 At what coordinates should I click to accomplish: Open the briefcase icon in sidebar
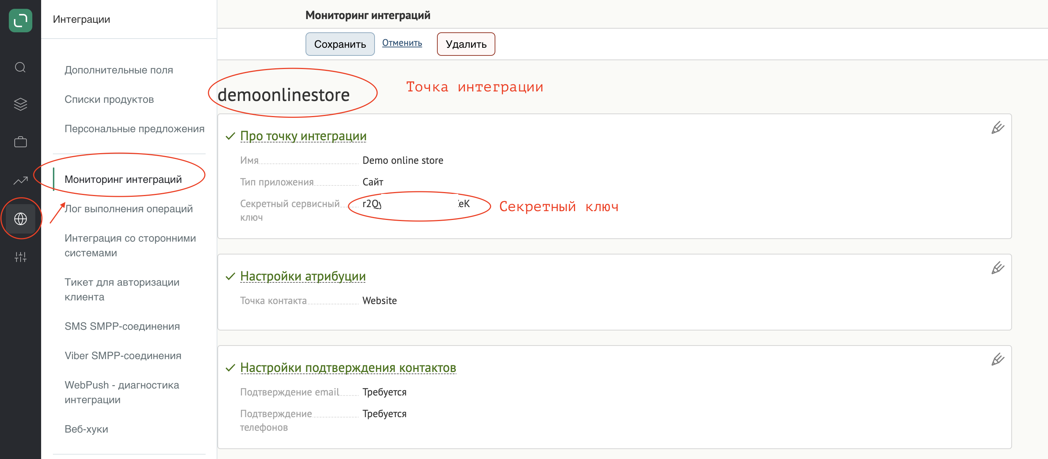click(20, 142)
